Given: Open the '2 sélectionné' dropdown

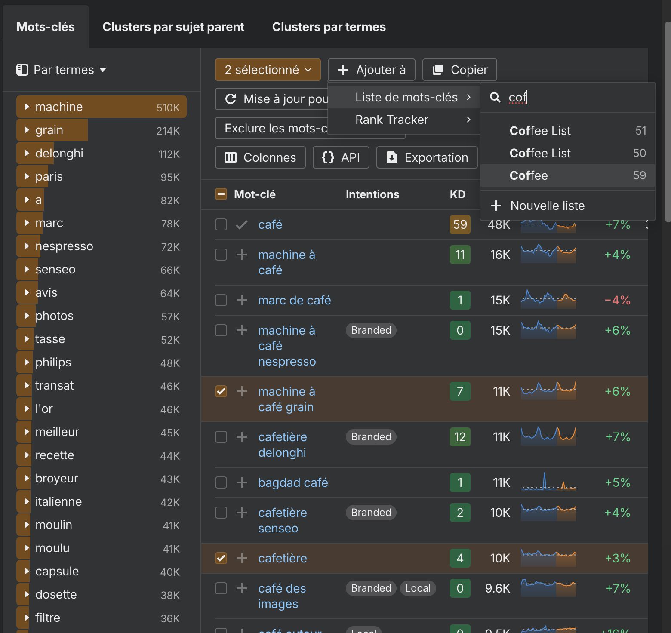Looking at the screenshot, I should point(268,69).
